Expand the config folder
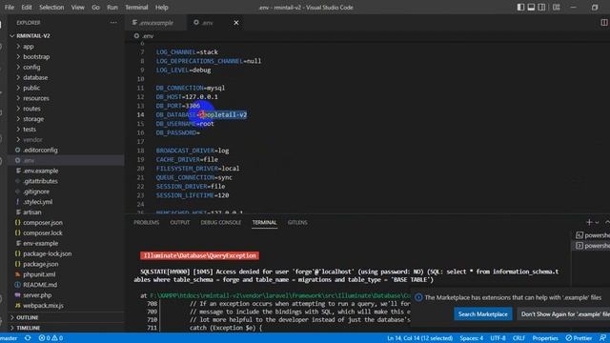The image size is (610, 343). [31, 67]
